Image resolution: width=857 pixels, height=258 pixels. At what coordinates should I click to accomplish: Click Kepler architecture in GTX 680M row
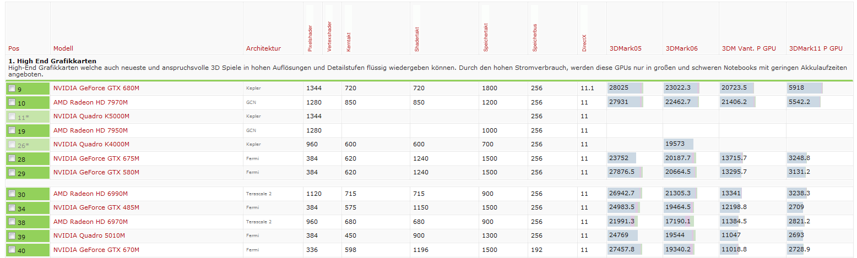[x=253, y=88]
